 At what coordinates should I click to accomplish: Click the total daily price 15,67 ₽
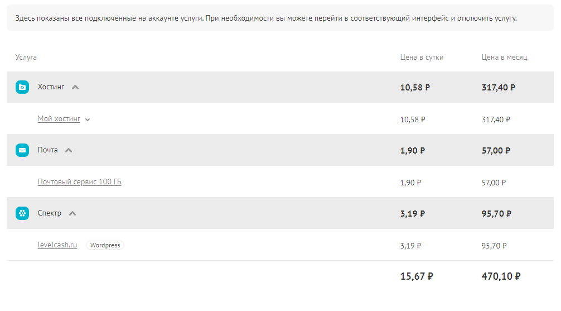417,276
